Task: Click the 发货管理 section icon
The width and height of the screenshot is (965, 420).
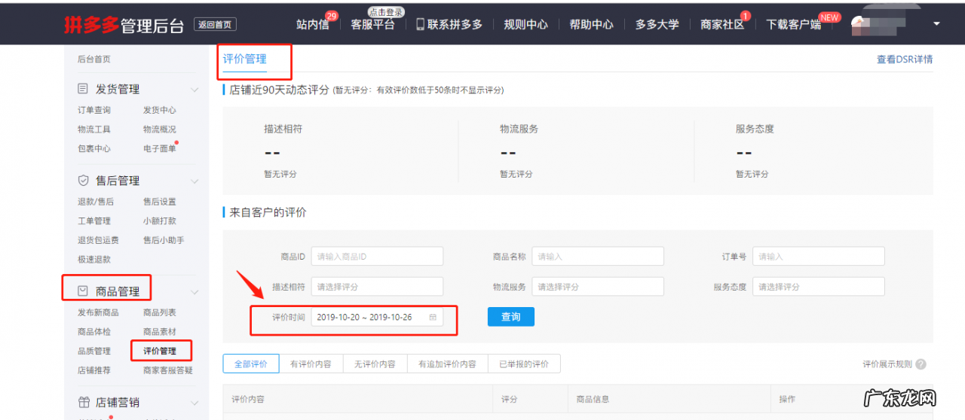Action: click(83, 89)
